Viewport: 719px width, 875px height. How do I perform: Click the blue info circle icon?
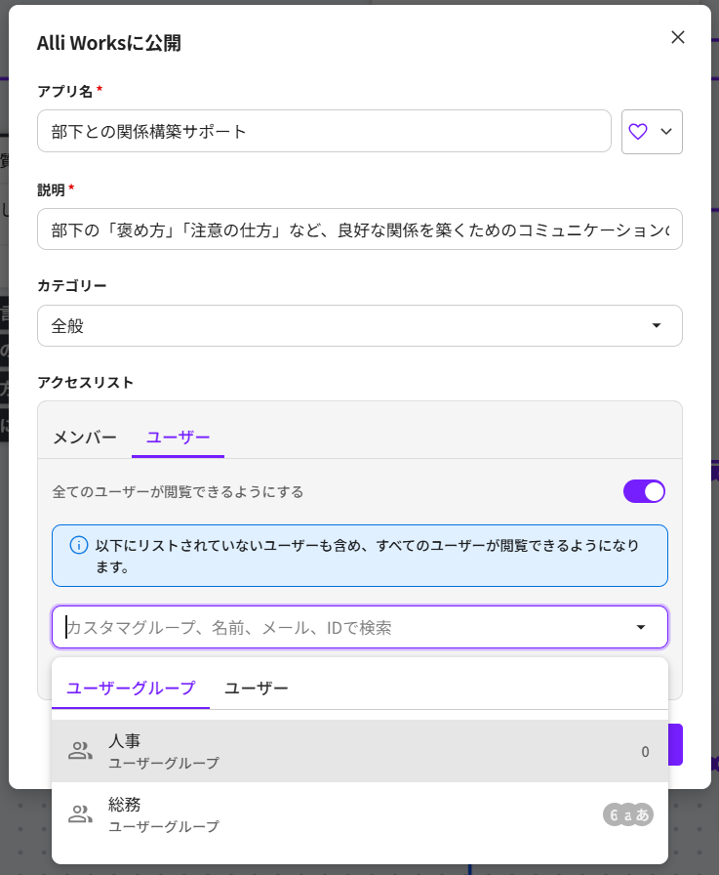79,545
